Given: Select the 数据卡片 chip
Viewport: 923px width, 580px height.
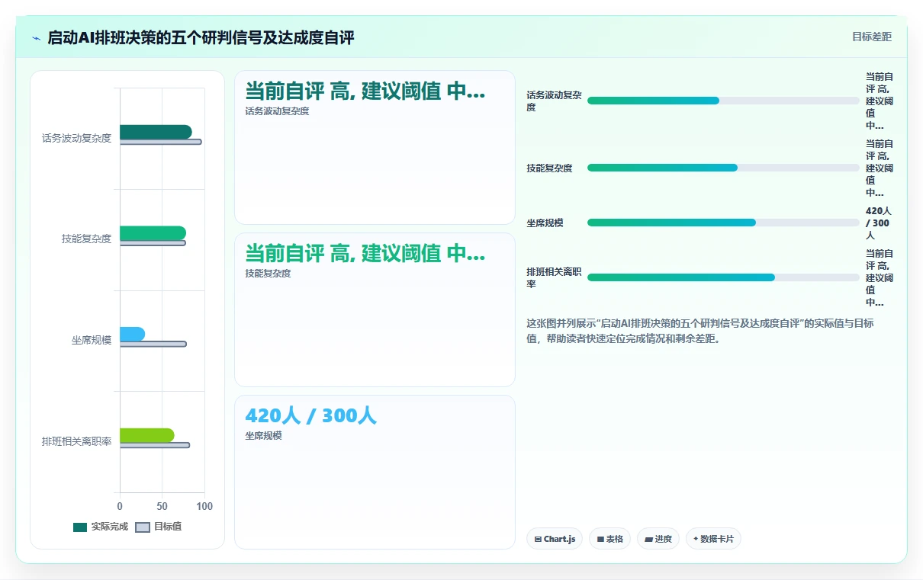Looking at the screenshot, I should (x=713, y=539).
